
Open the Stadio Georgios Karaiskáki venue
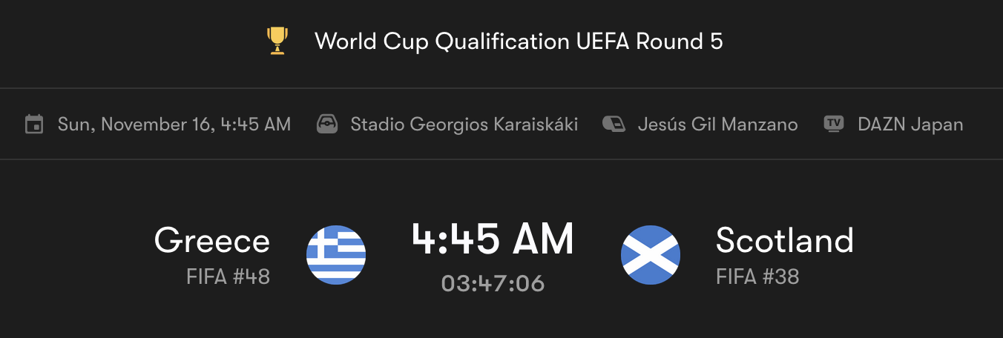[464, 125]
